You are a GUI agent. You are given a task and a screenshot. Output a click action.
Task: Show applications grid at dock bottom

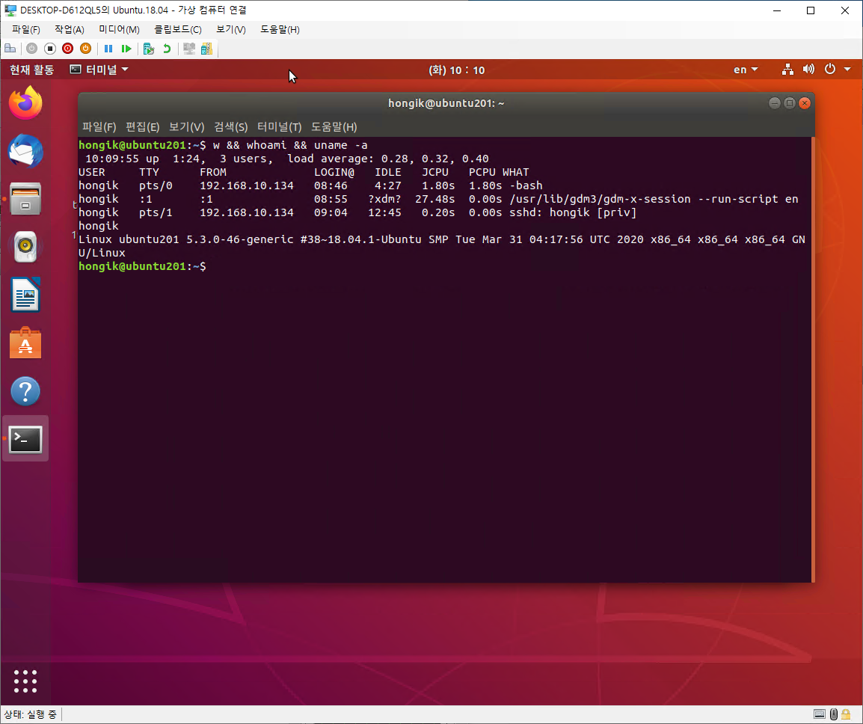(x=25, y=681)
